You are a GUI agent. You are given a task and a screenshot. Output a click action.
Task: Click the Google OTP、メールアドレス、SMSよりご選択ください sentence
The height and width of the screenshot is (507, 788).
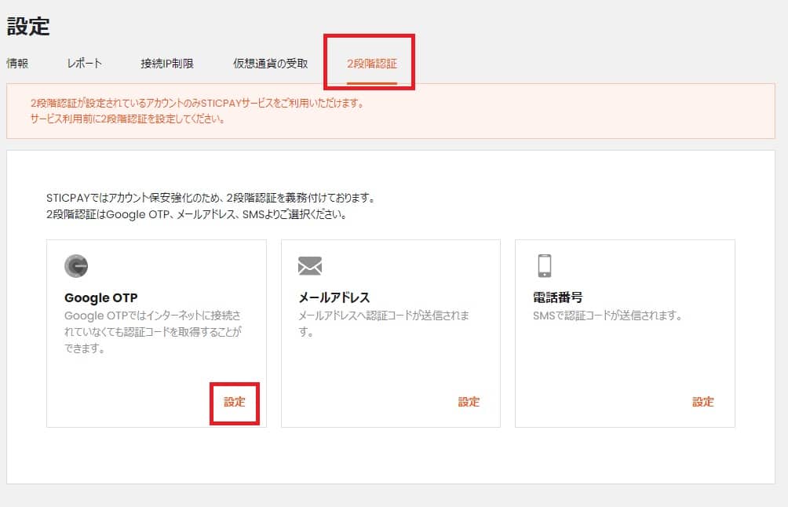tap(196, 214)
